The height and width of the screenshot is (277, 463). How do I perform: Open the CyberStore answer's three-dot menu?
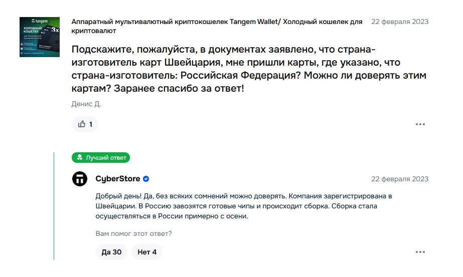pos(420,252)
